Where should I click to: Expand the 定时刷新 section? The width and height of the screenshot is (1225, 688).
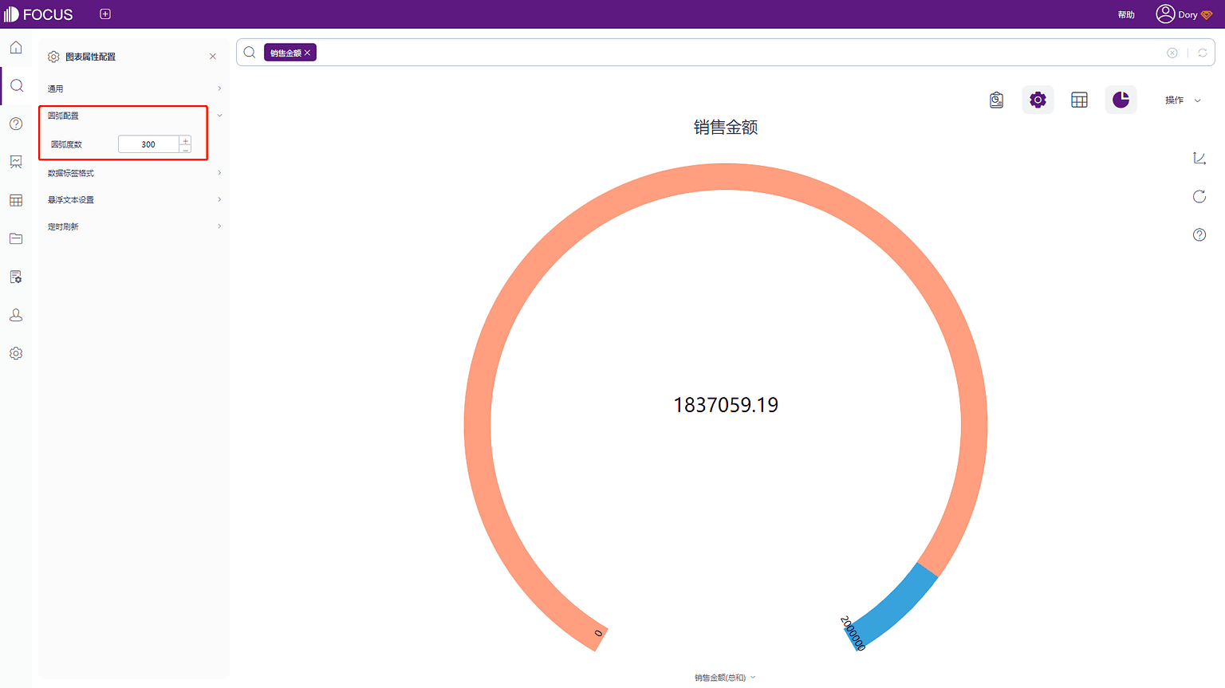134,227
